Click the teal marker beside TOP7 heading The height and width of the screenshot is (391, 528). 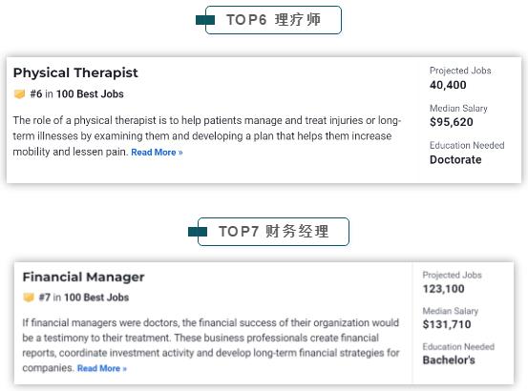(x=198, y=232)
